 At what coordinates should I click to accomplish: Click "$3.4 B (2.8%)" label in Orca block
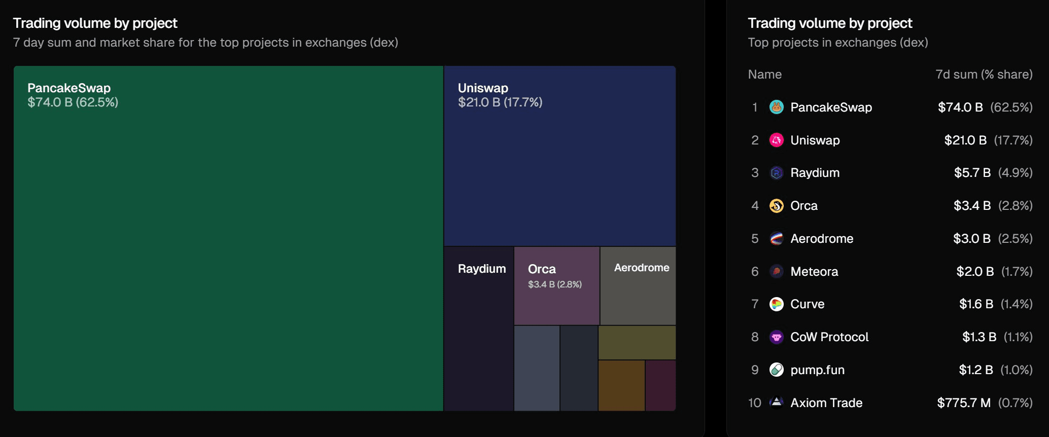tap(555, 284)
